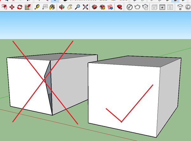The height and width of the screenshot is (141, 191).
Task: Click the greyed V-Ray frame buffer icon
Action: [154, 7]
